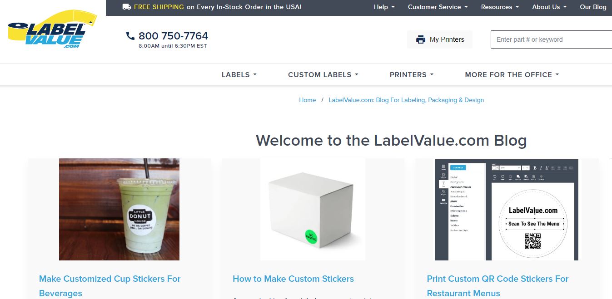Expand the About Us menu
Screen dimensions: 612x299
coord(549,7)
